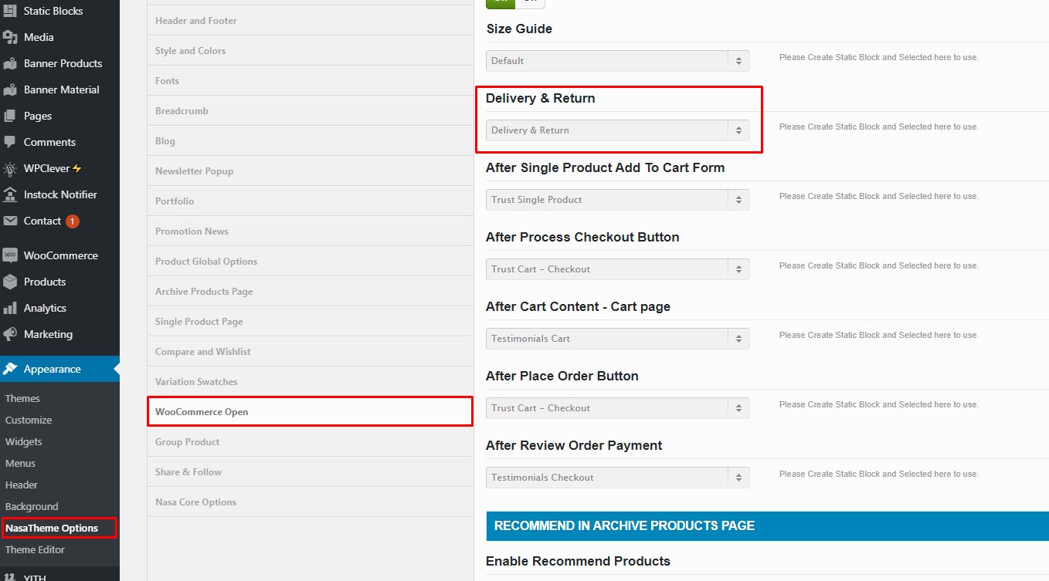Open the Breadcrumb options tab
1049x581 pixels.
pos(311,111)
